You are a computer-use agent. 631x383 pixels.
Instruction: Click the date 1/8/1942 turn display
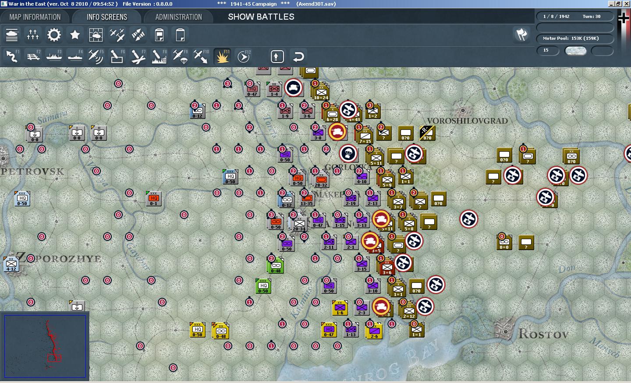point(575,16)
